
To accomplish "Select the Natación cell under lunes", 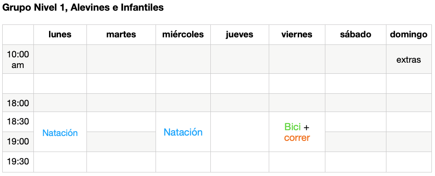I will (60, 133).
